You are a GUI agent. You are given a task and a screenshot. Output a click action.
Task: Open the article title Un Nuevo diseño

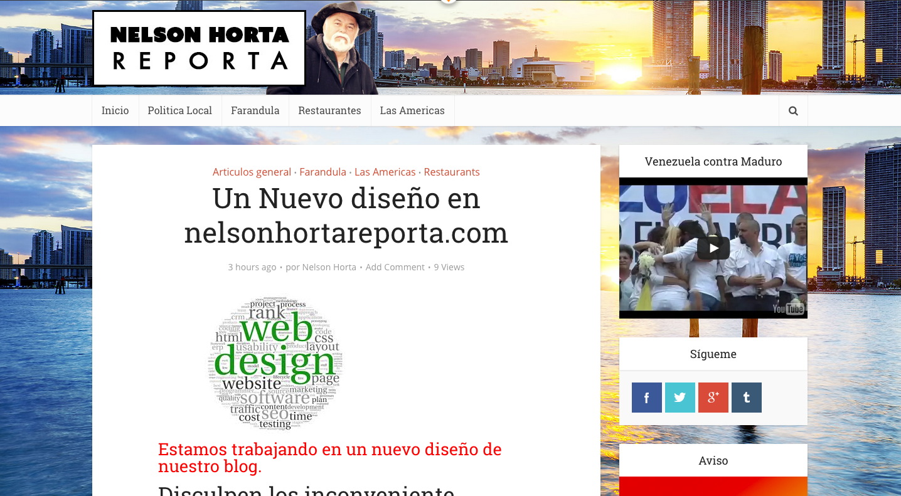tap(346, 216)
